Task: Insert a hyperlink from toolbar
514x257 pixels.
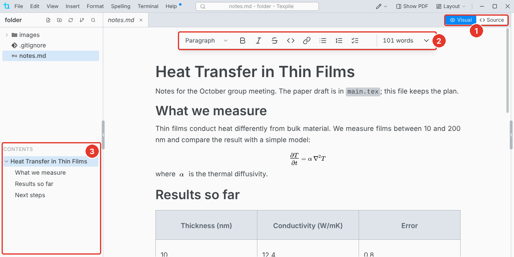Action: (307, 41)
